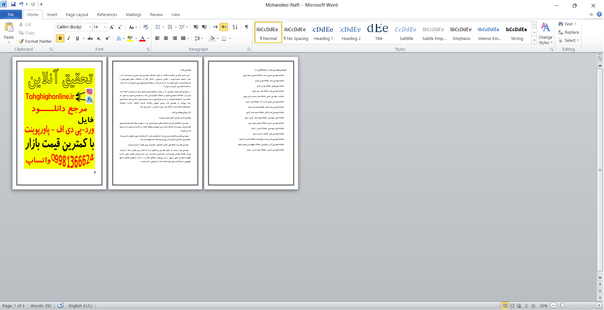
Task: Apply the text highlight color
Action: [130, 38]
